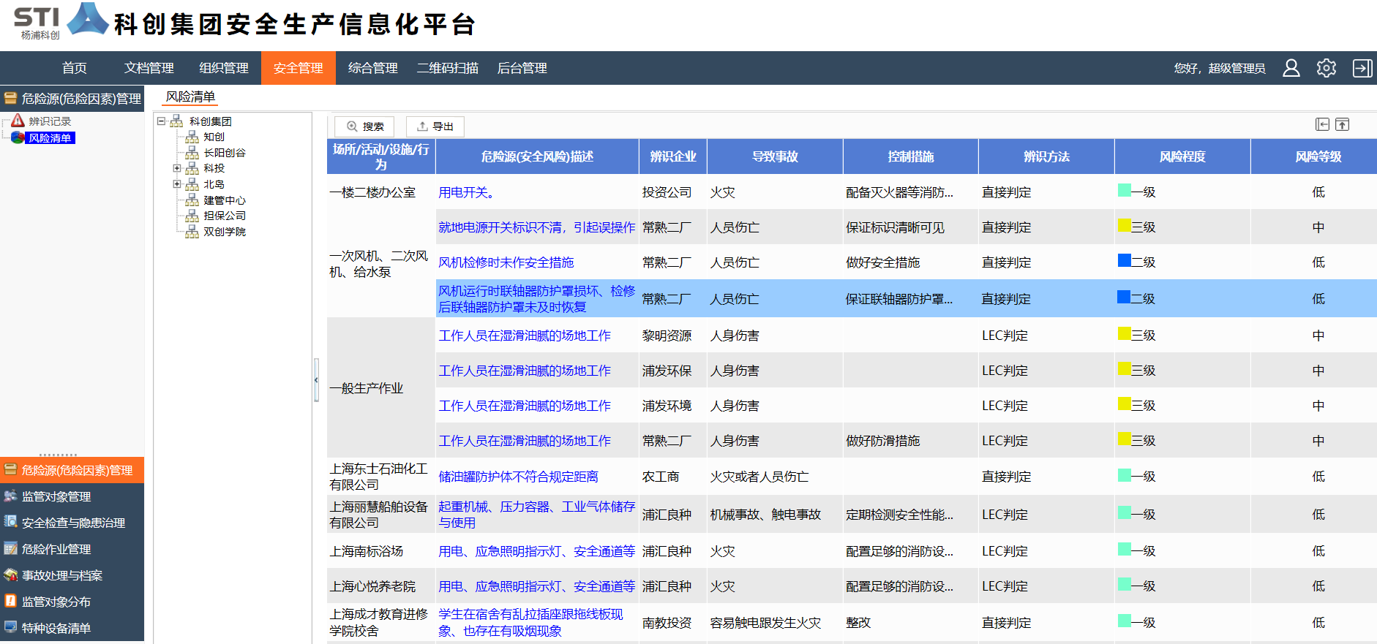Screen dimensions: 1377x644
Task: Switch to the 风险清单 tab
Action: (x=190, y=96)
